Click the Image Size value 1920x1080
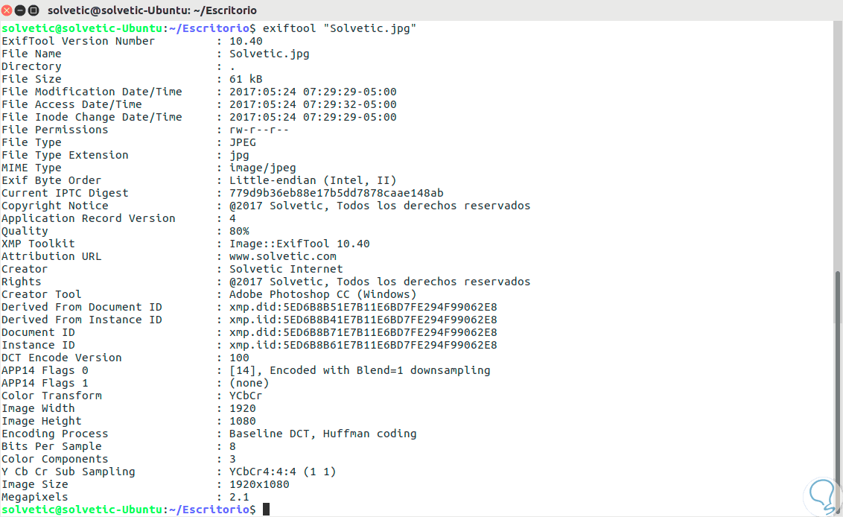The width and height of the screenshot is (843, 517). pyautogui.click(x=259, y=484)
